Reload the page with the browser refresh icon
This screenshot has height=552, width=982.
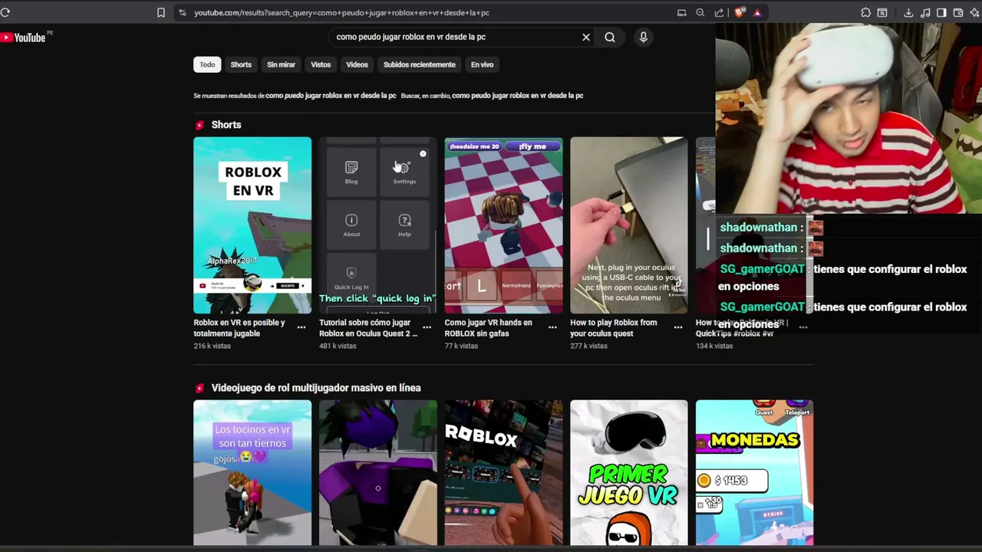pos(5,12)
